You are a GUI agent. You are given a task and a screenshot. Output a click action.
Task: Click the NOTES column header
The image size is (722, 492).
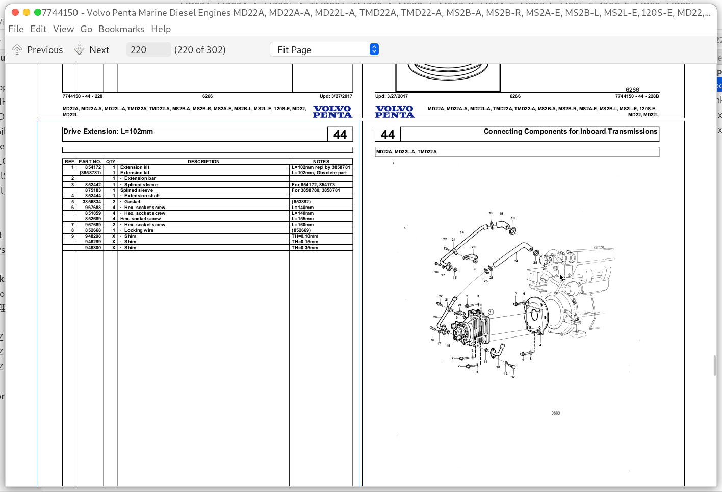point(321,162)
